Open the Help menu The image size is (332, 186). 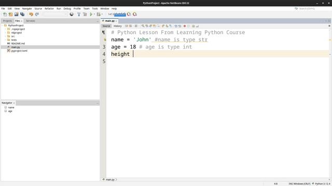point(114,9)
